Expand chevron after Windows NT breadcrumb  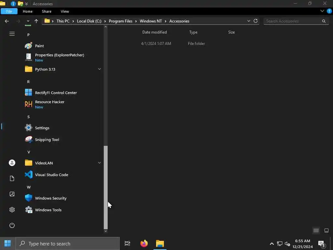click(x=166, y=21)
